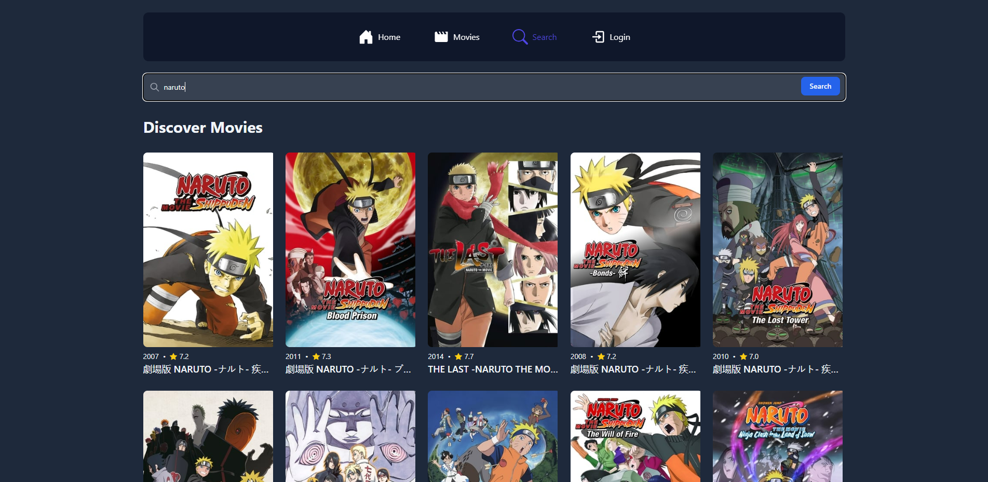Open the Blood Prison movie poster

tap(350, 250)
